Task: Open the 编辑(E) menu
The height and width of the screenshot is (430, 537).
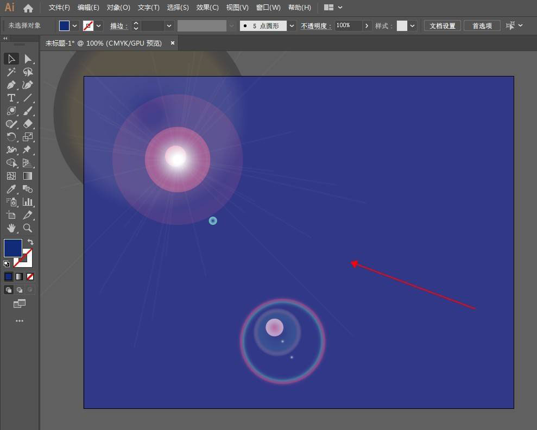Action: (89, 8)
